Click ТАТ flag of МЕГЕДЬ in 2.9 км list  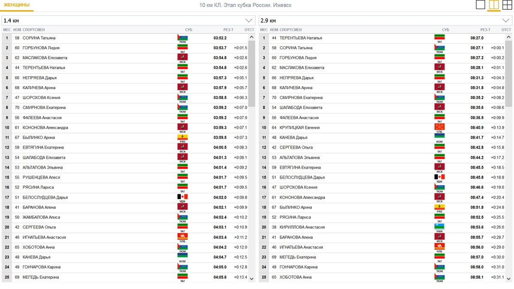tap(439, 256)
